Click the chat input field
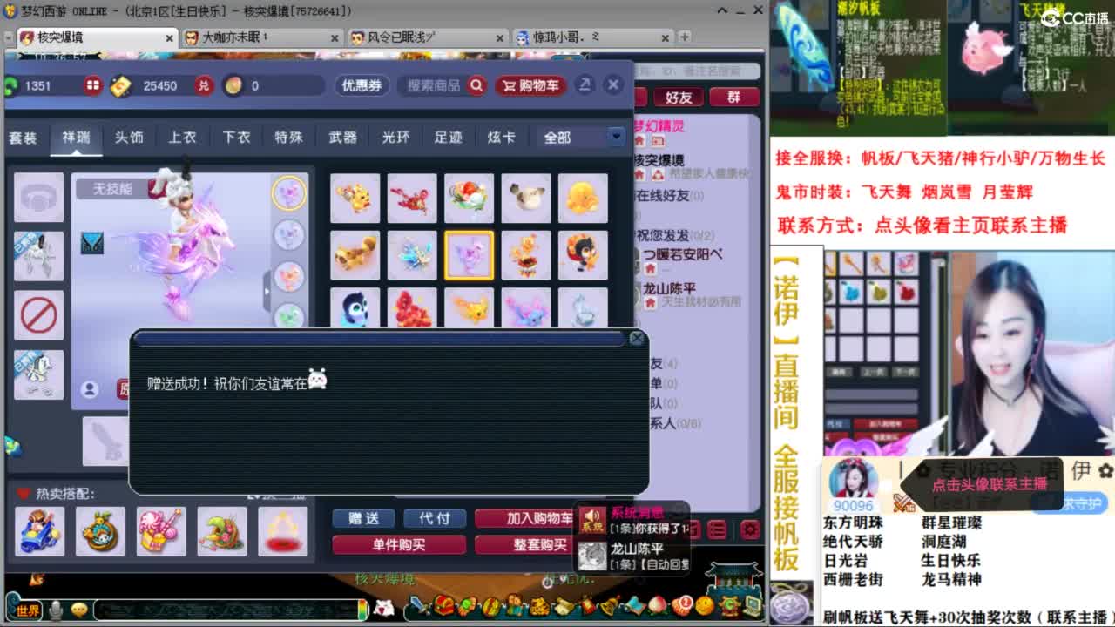The height and width of the screenshot is (627, 1115). click(225, 610)
